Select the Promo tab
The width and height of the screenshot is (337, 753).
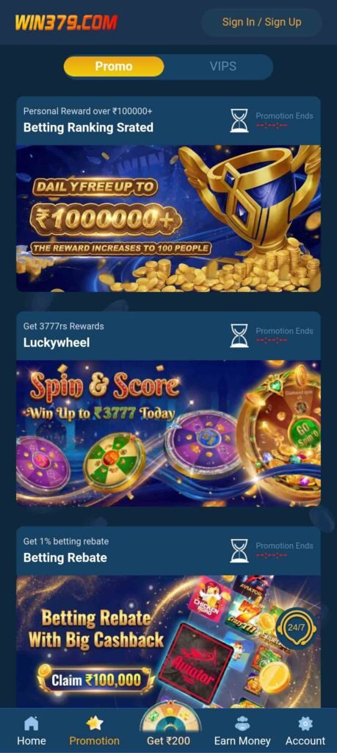tap(114, 66)
